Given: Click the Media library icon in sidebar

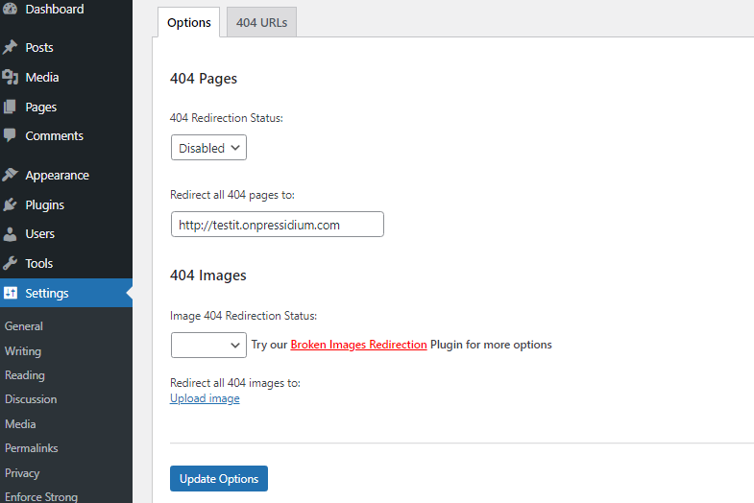Looking at the screenshot, I should point(11,77).
